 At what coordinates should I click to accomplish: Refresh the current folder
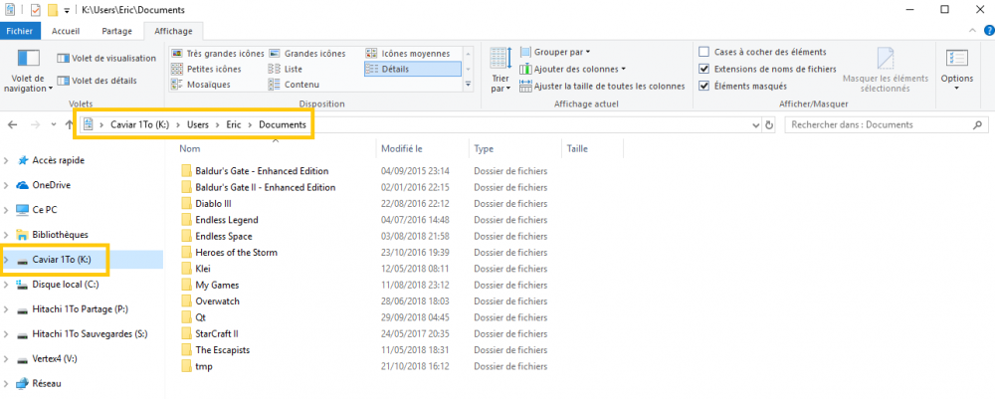(x=770, y=125)
